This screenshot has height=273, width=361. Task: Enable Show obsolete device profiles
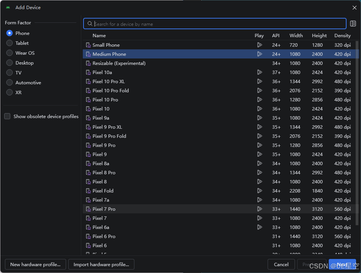point(7,116)
